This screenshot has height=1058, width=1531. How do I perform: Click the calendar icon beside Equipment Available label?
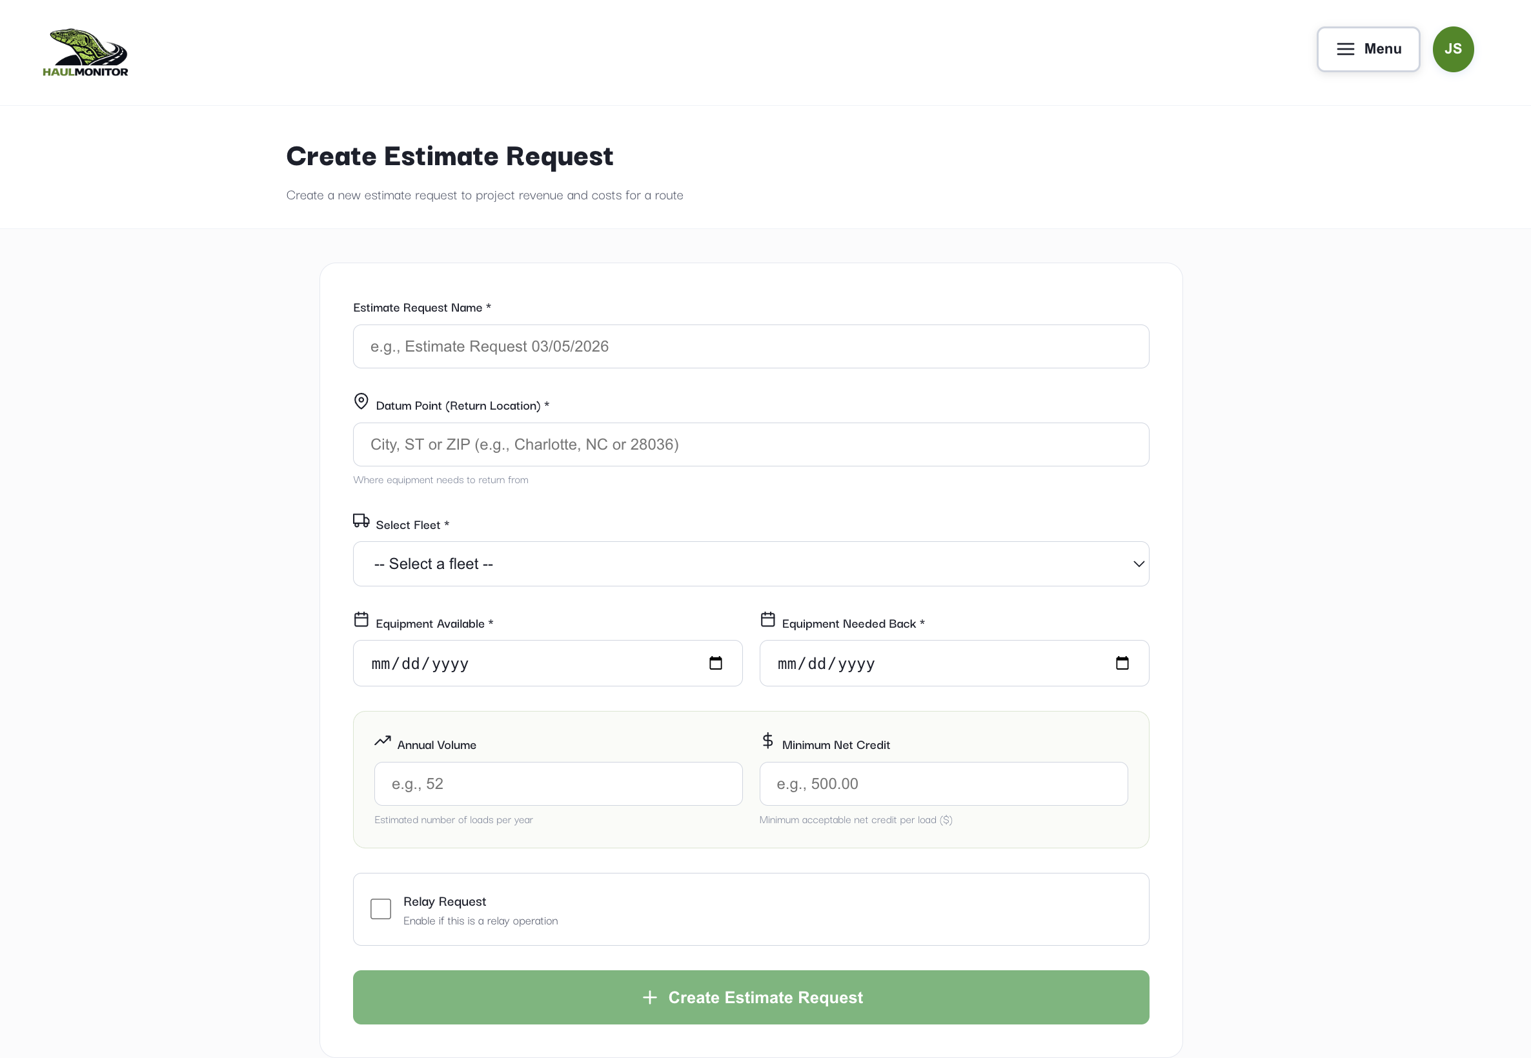tap(361, 619)
